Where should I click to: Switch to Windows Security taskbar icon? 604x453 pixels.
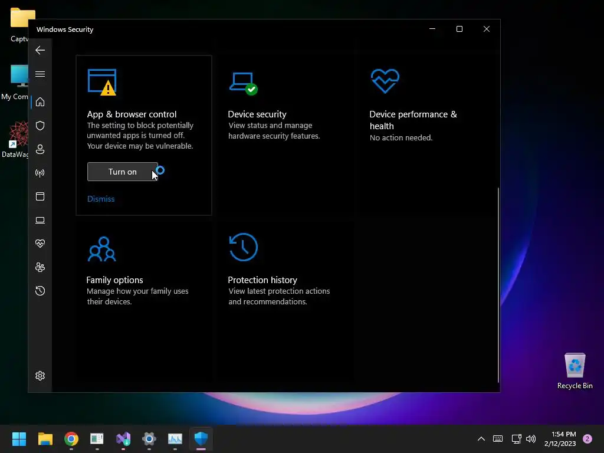201,439
